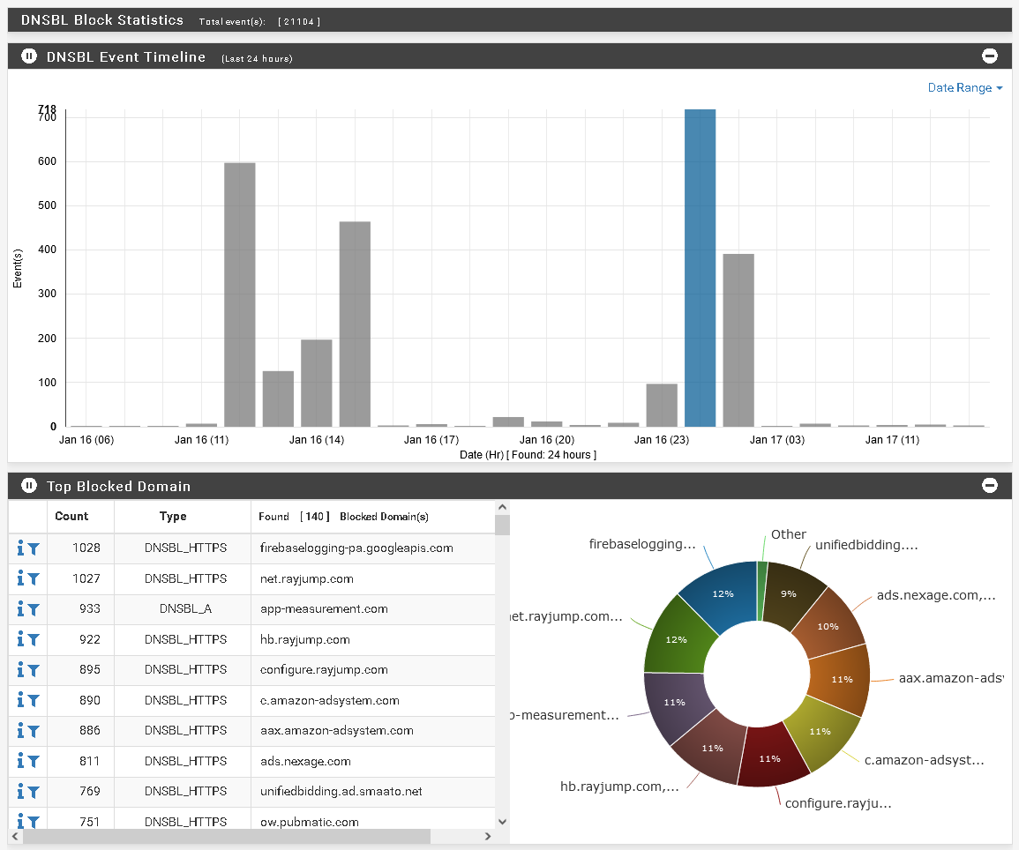Select domain firebaselogging-pa.googleapis.com

[x=356, y=548]
